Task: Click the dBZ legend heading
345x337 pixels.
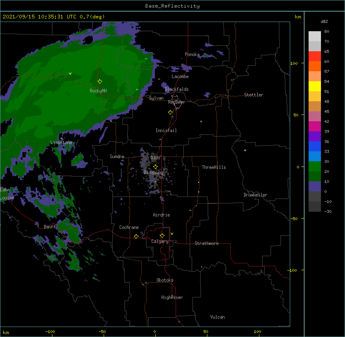Action: pyautogui.click(x=324, y=21)
